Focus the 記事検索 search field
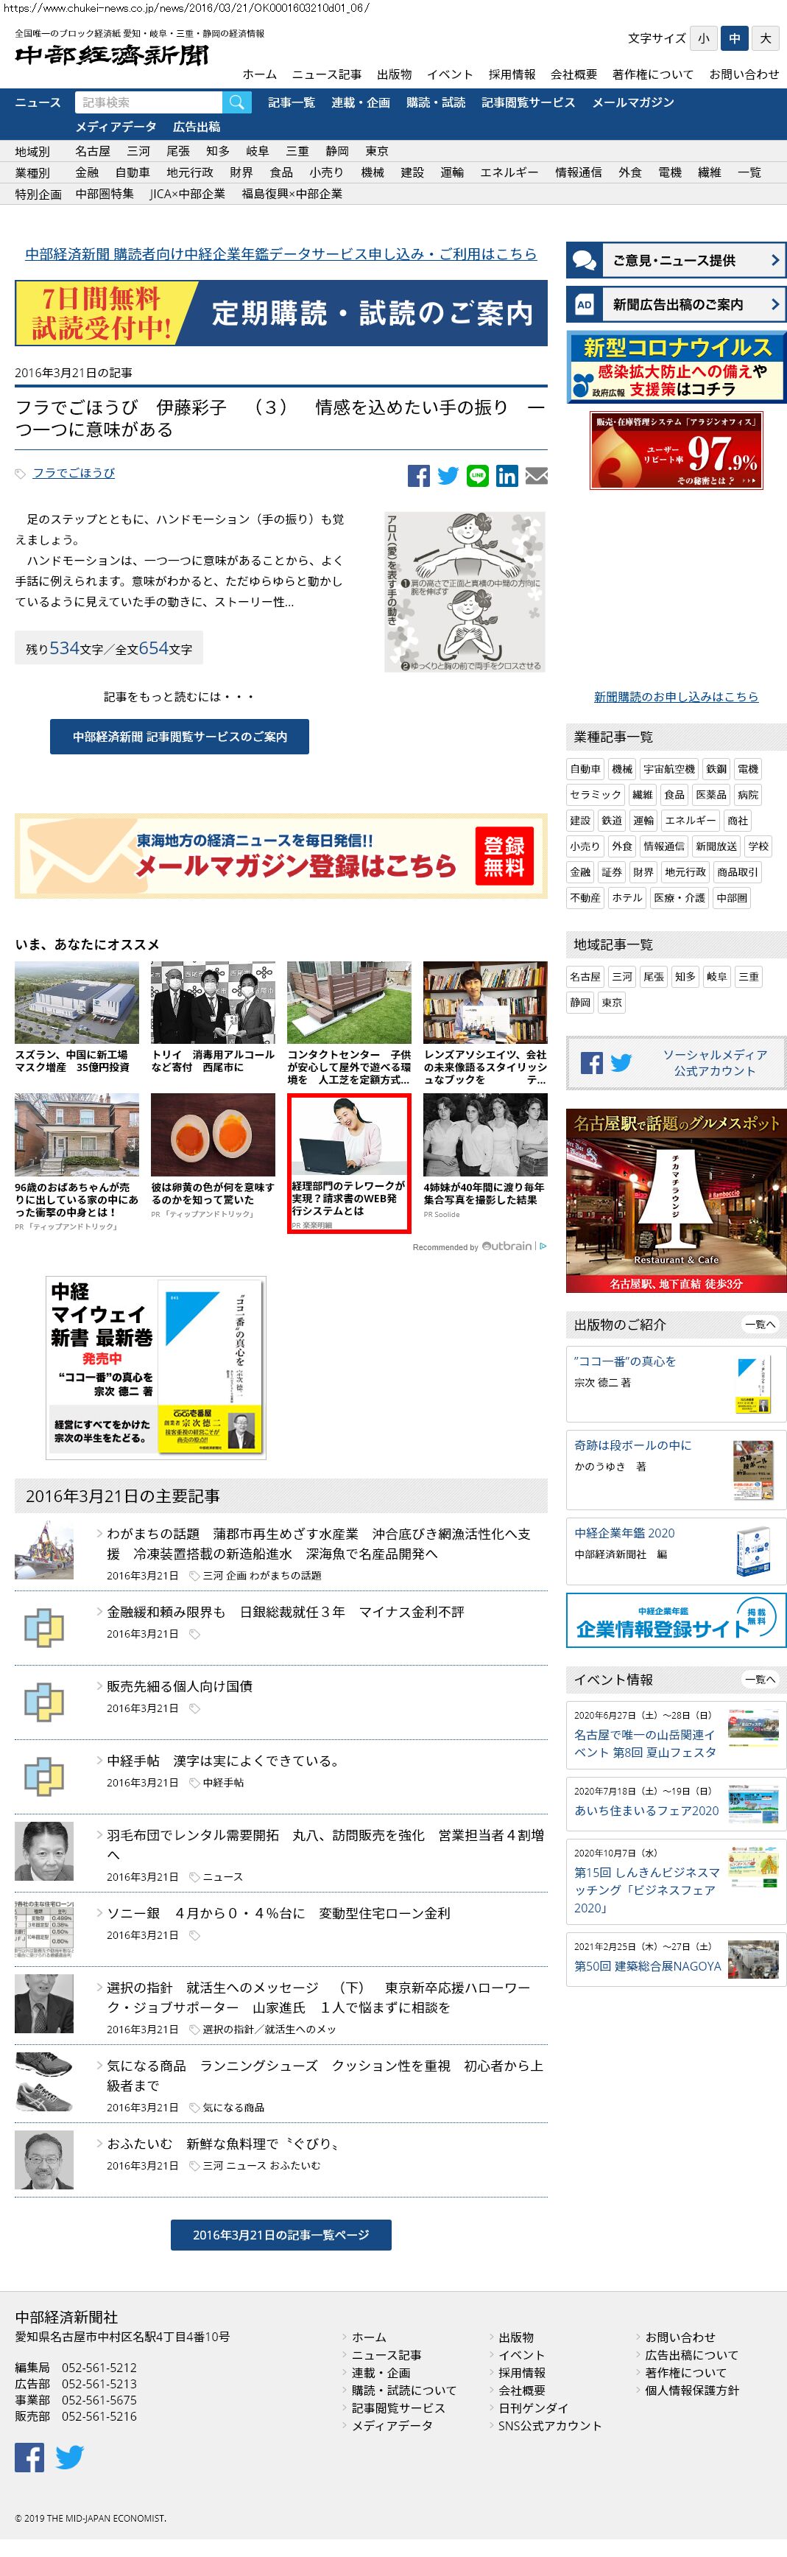This screenshot has height=2557, width=787. tap(148, 102)
